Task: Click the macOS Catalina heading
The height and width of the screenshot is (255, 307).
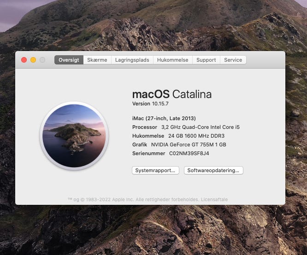Action: (172, 94)
